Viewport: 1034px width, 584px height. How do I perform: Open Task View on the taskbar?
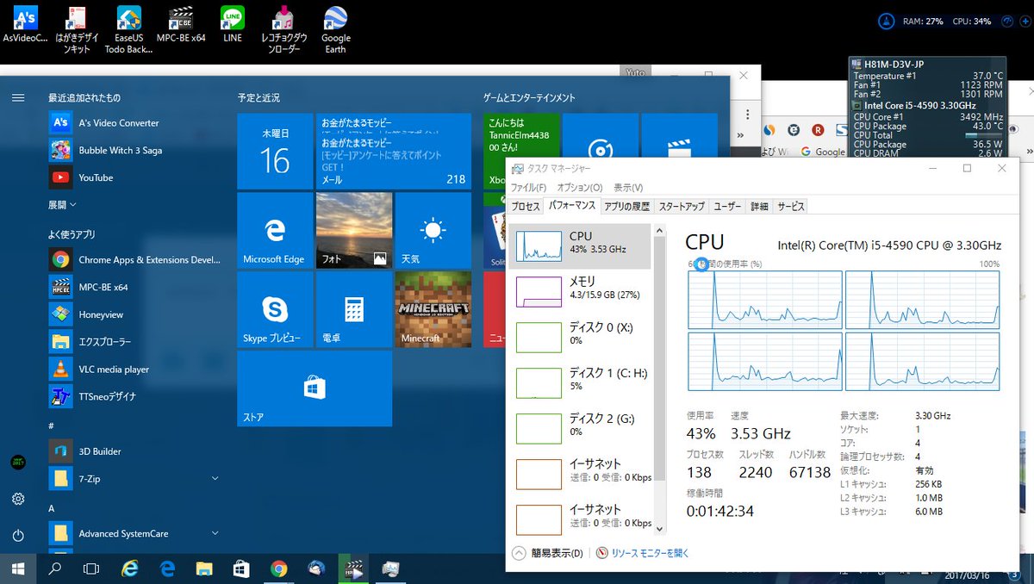(x=91, y=568)
